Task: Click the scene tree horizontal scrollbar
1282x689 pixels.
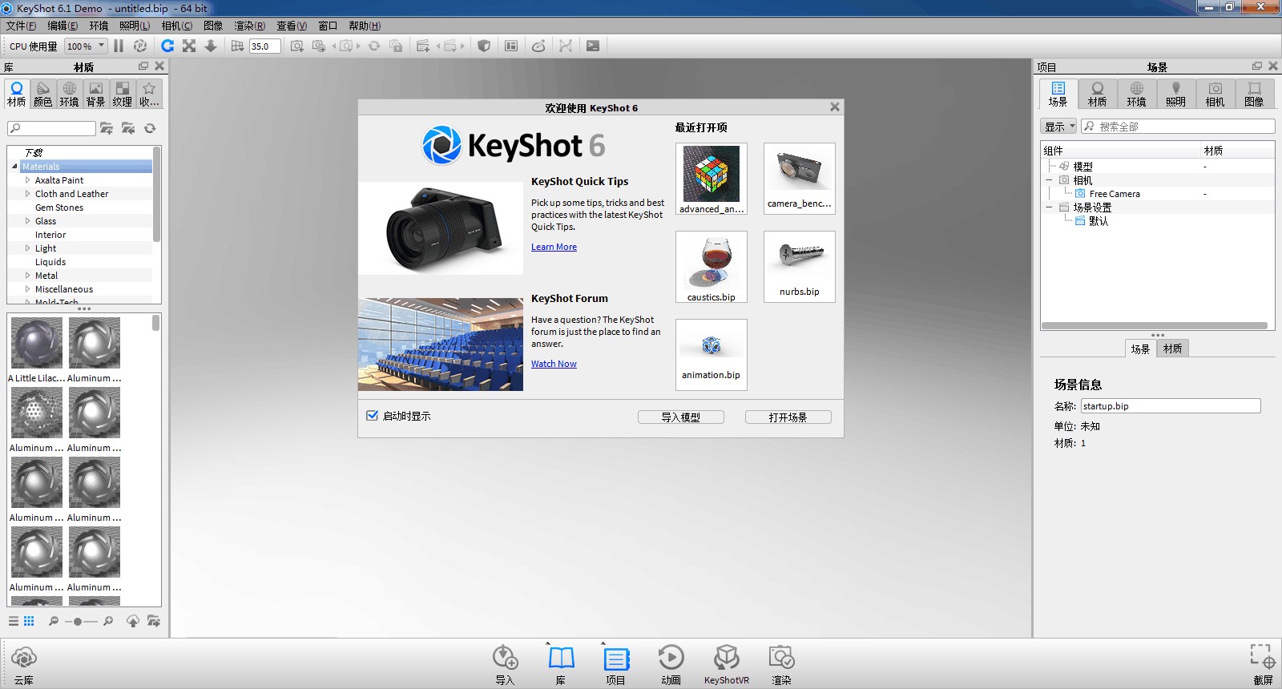Action: (x=1154, y=326)
